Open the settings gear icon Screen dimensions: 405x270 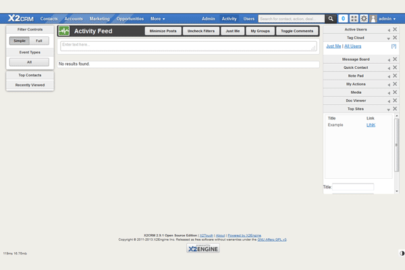tap(364, 19)
